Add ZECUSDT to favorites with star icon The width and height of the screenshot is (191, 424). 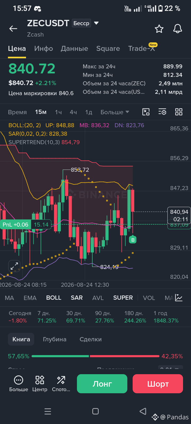point(159,29)
